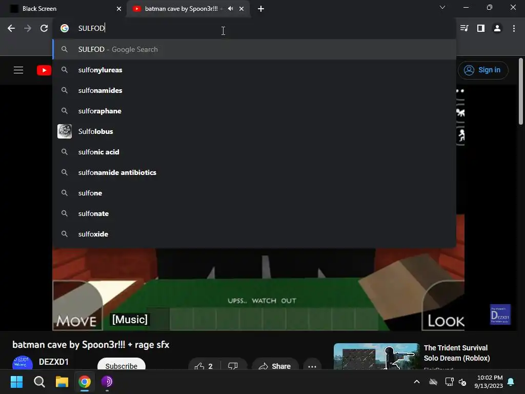525x394 pixels.
Task: Open a new browser tab
Action: click(261, 9)
